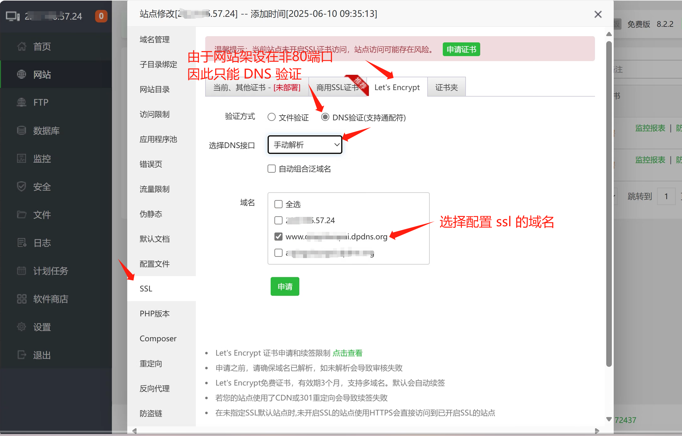This screenshot has height=436, width=682.
Task: Click the home icon in sidebar
Action: (22, 46)
